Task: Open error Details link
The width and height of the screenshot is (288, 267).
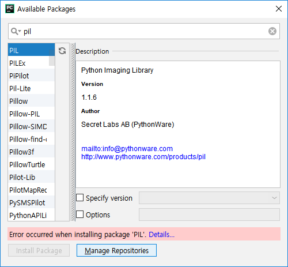Action: click(161, 234)
